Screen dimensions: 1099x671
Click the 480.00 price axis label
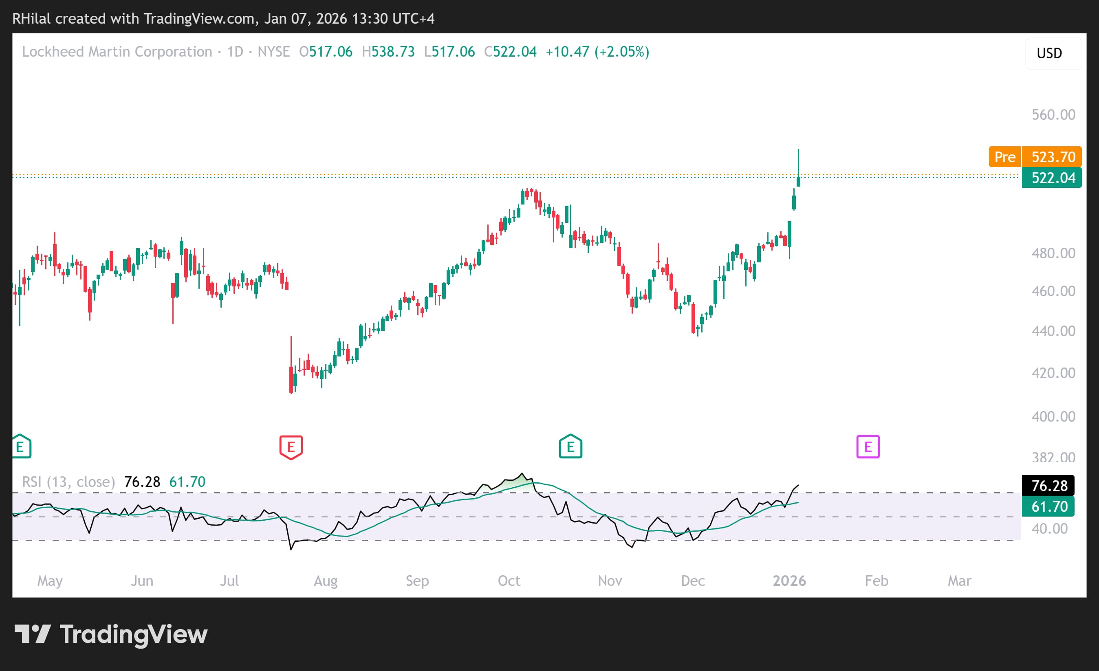coord(1053,253)
